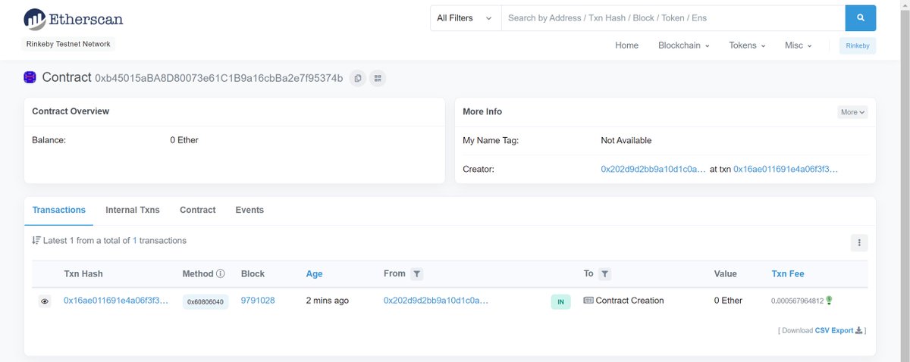This screenshot has width=910, height=362.
Task: Click the txn fee value 0.000567964812
Action: 797,301
